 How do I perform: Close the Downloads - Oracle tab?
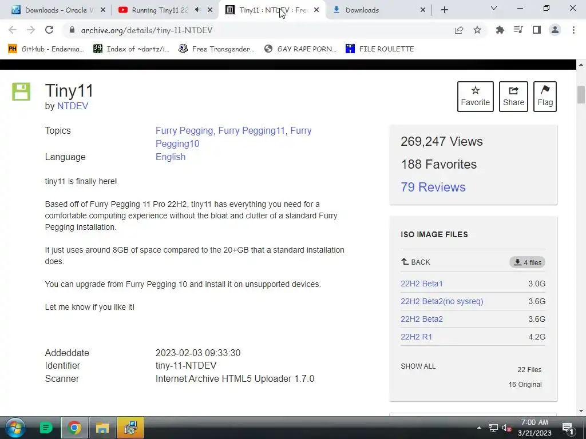click(103, 10)
